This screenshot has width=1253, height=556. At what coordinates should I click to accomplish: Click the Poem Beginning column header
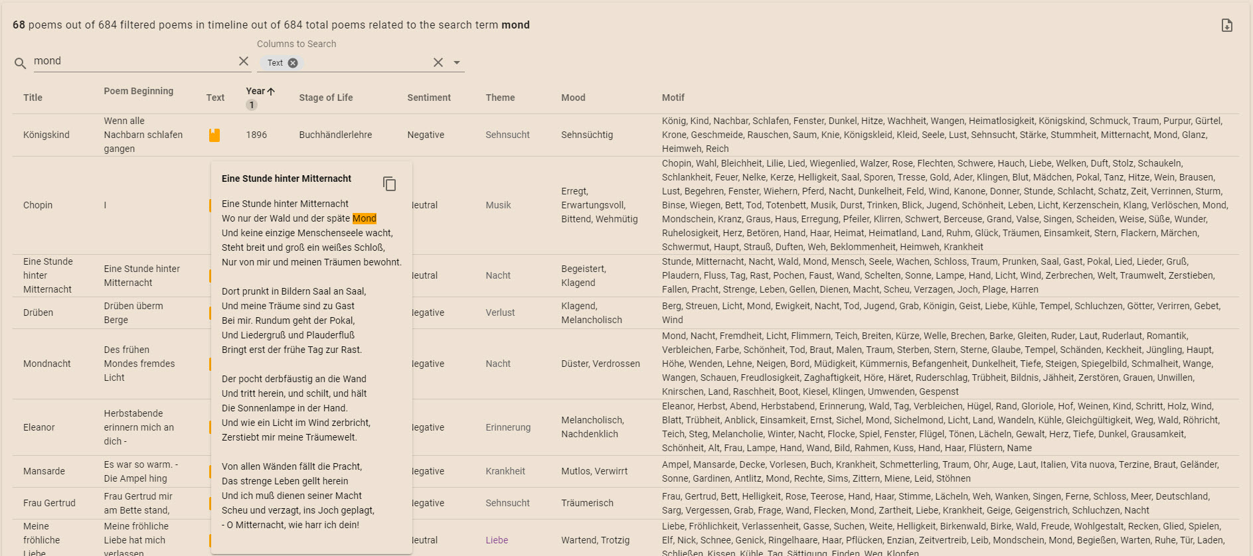coord(138,91)
